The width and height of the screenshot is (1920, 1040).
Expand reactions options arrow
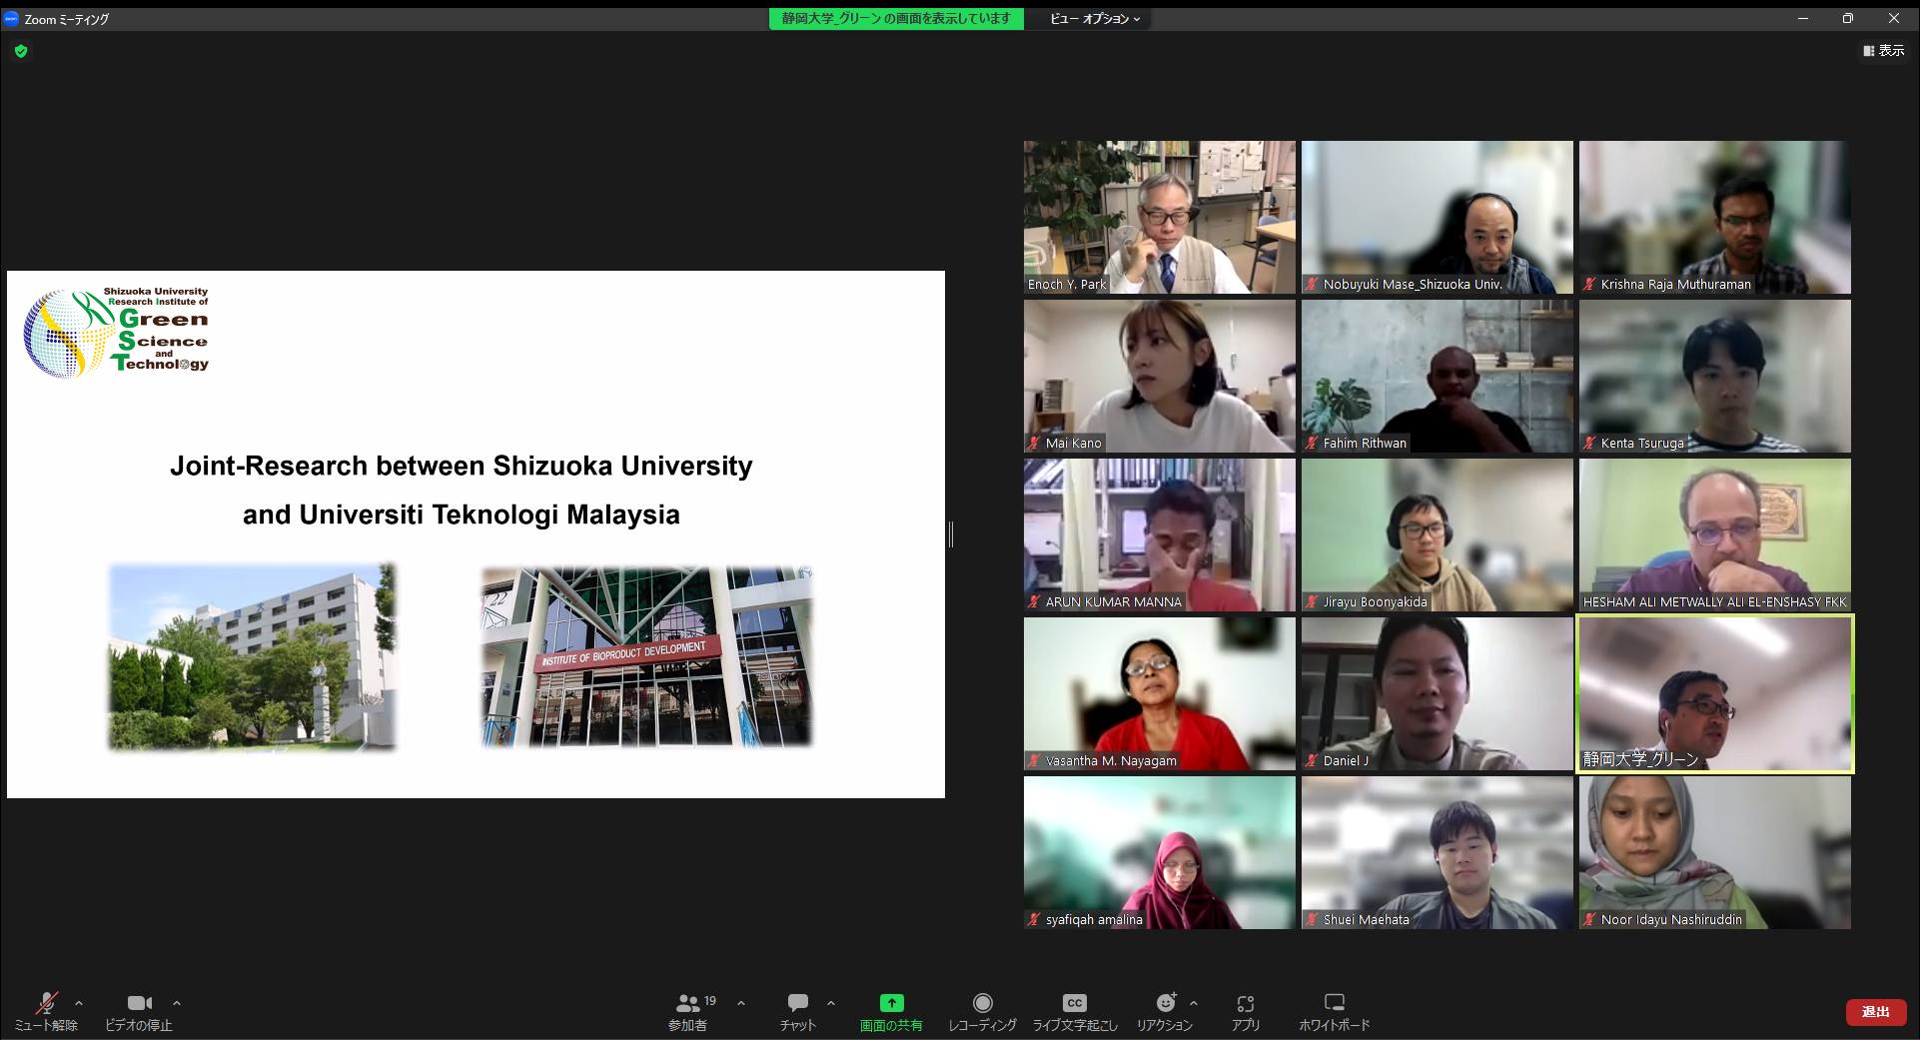click(1194, 1003)
